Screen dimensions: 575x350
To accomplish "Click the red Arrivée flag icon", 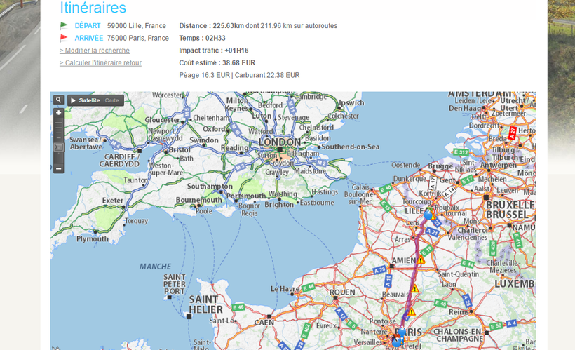I will pos(64,38).
